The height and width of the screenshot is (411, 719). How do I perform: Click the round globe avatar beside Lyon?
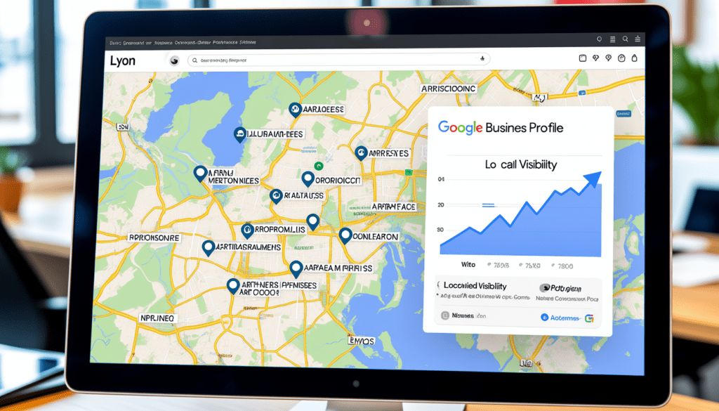174,60
